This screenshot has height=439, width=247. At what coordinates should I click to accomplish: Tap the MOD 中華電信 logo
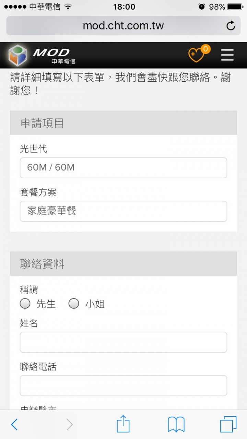pos(42,55)
